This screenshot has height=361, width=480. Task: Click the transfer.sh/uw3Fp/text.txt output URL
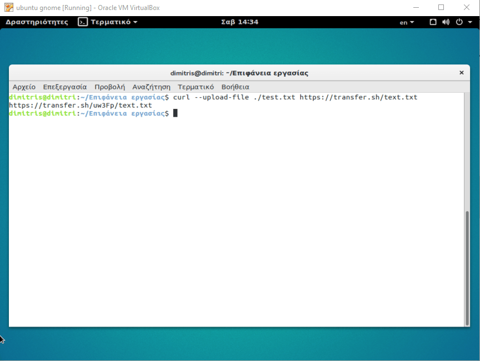81,105
